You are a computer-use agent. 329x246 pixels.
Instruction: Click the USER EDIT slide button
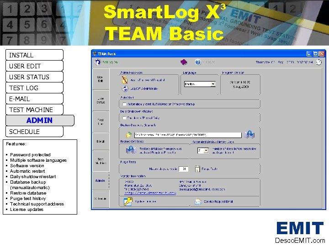[34, 66]
